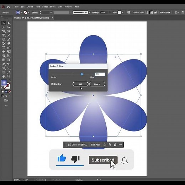Select the Symbol Sprayer tool
Screen dimensions: 185x185
point(4,68)
